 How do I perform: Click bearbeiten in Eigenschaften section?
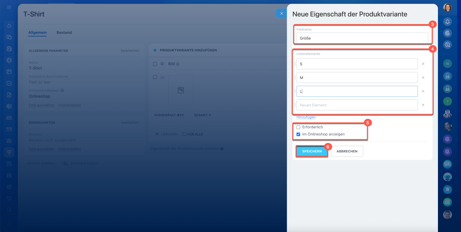(x=130, y=122)
